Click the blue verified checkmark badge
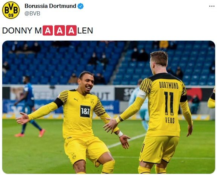The image size is (217, 176). pyautogui.click(x=80, y=6)
